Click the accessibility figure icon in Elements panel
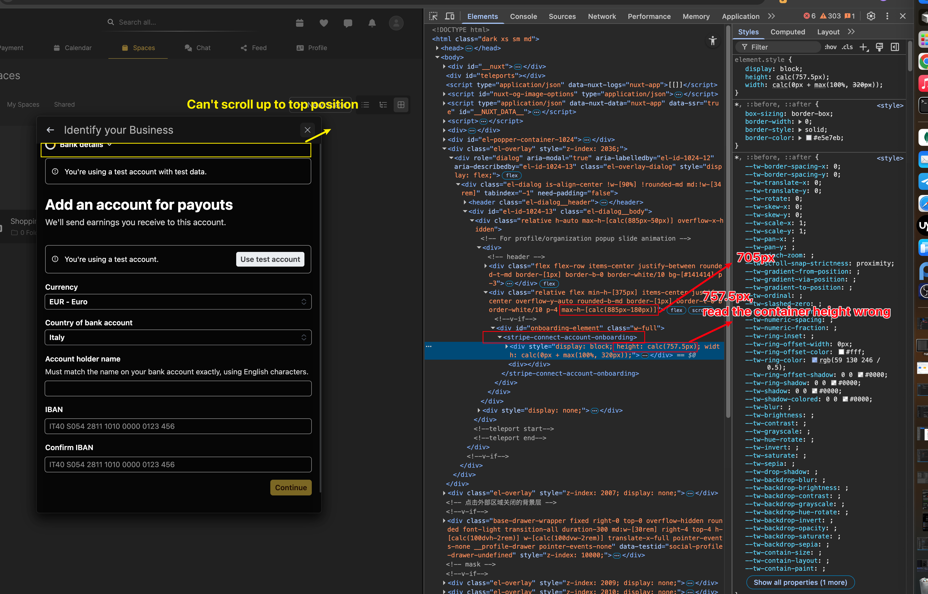 tap(713, 41)
